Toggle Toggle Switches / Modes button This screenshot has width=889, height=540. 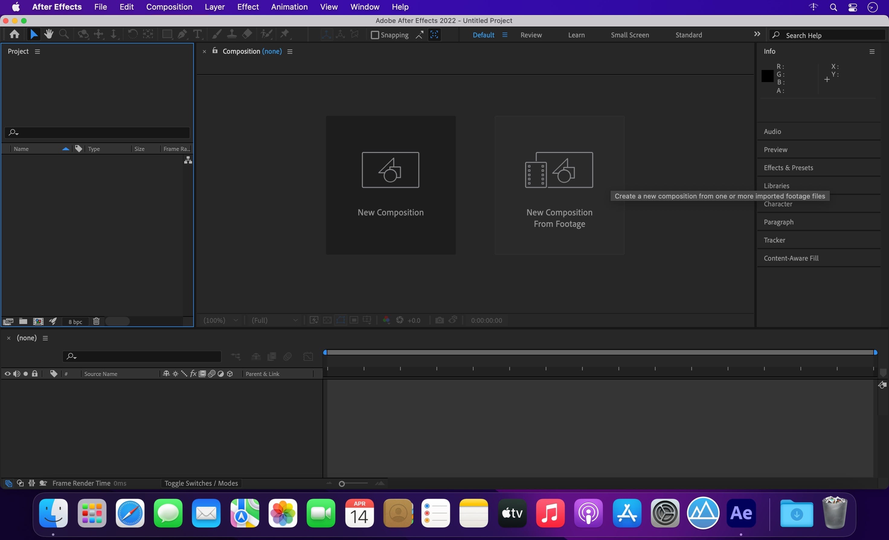201,484
